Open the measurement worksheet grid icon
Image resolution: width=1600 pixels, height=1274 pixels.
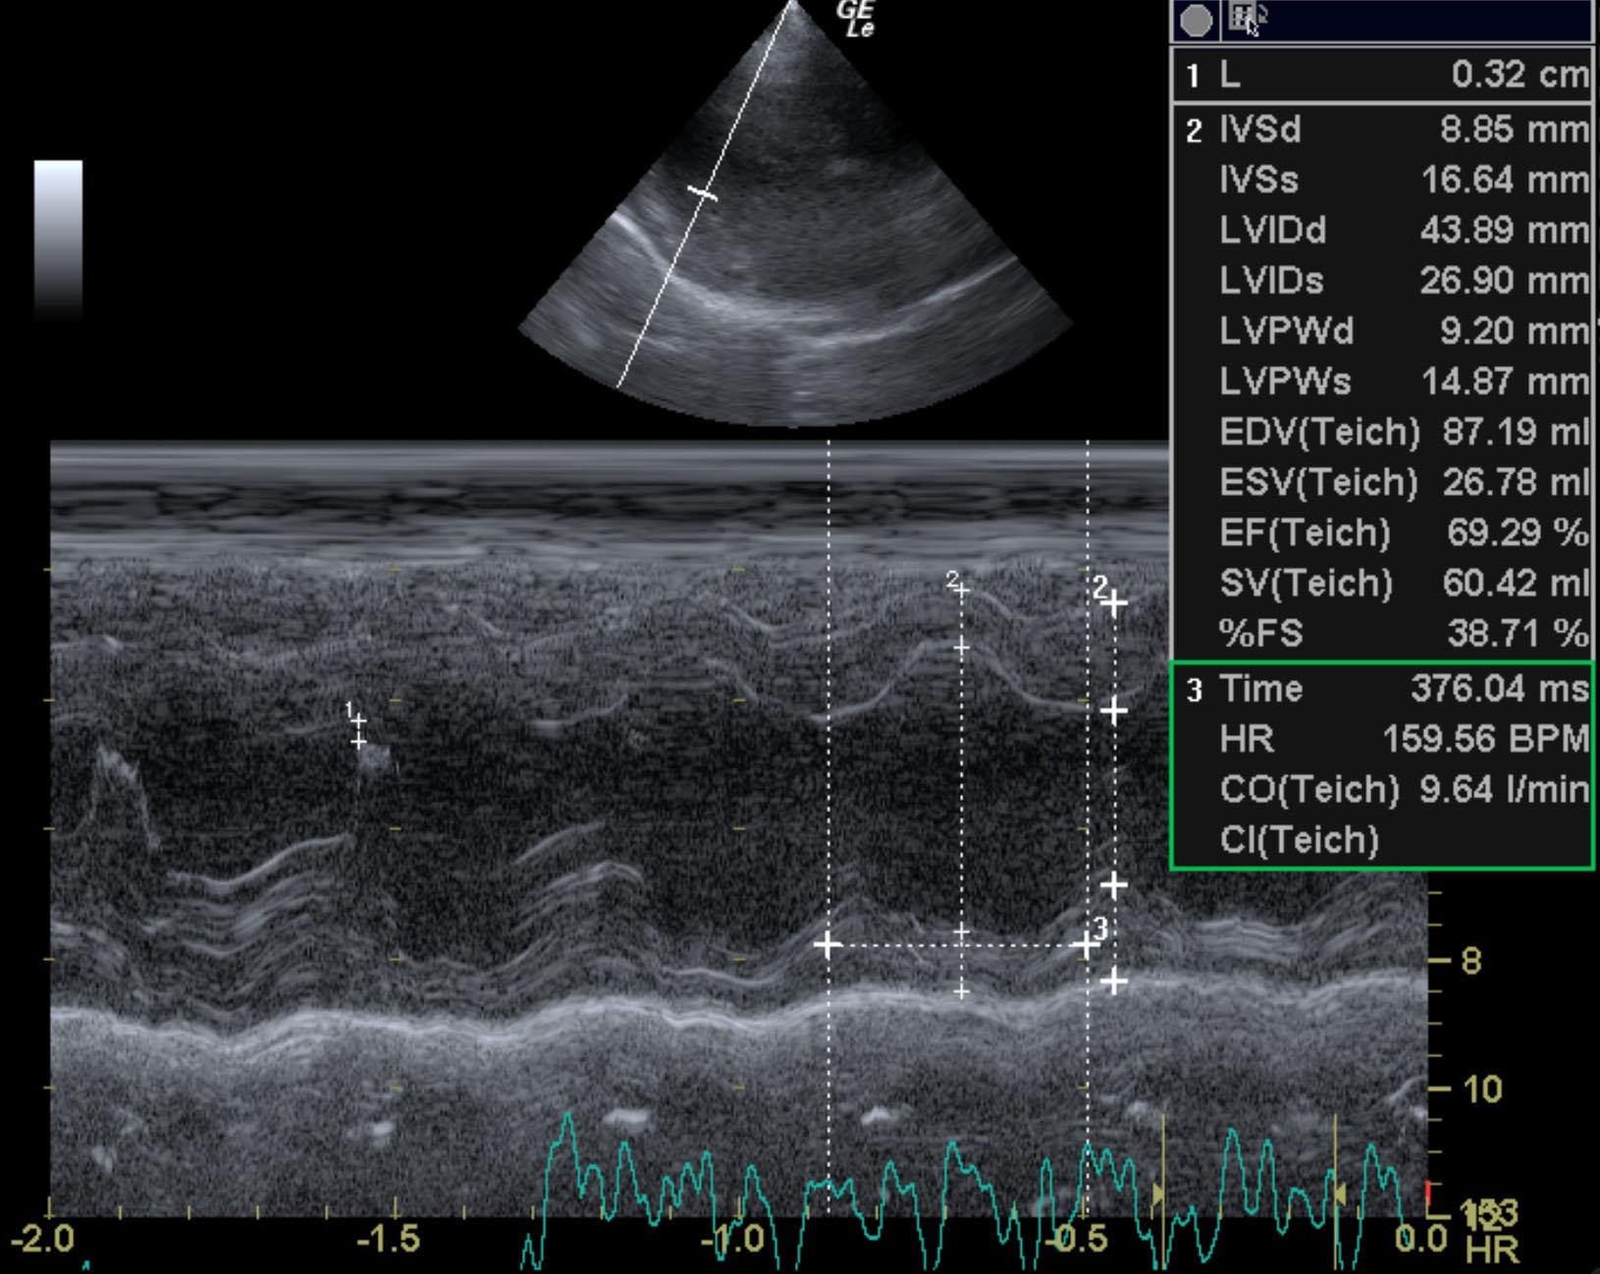tap(1243, 19)
